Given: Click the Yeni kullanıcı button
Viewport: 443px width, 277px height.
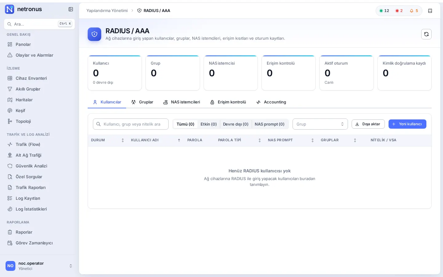Looking at the screenshot, I should (x=407, y=124).
